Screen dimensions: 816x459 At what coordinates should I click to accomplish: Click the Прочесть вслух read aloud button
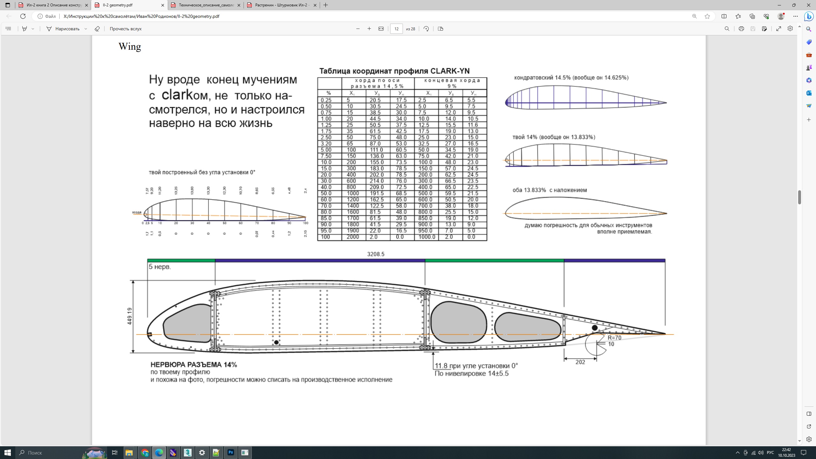(x=126, y=29)
